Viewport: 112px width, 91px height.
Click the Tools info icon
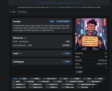(x=20, y=53)
